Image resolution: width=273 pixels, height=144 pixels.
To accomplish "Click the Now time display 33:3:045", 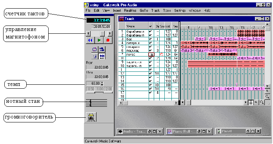I will point(98,20).
